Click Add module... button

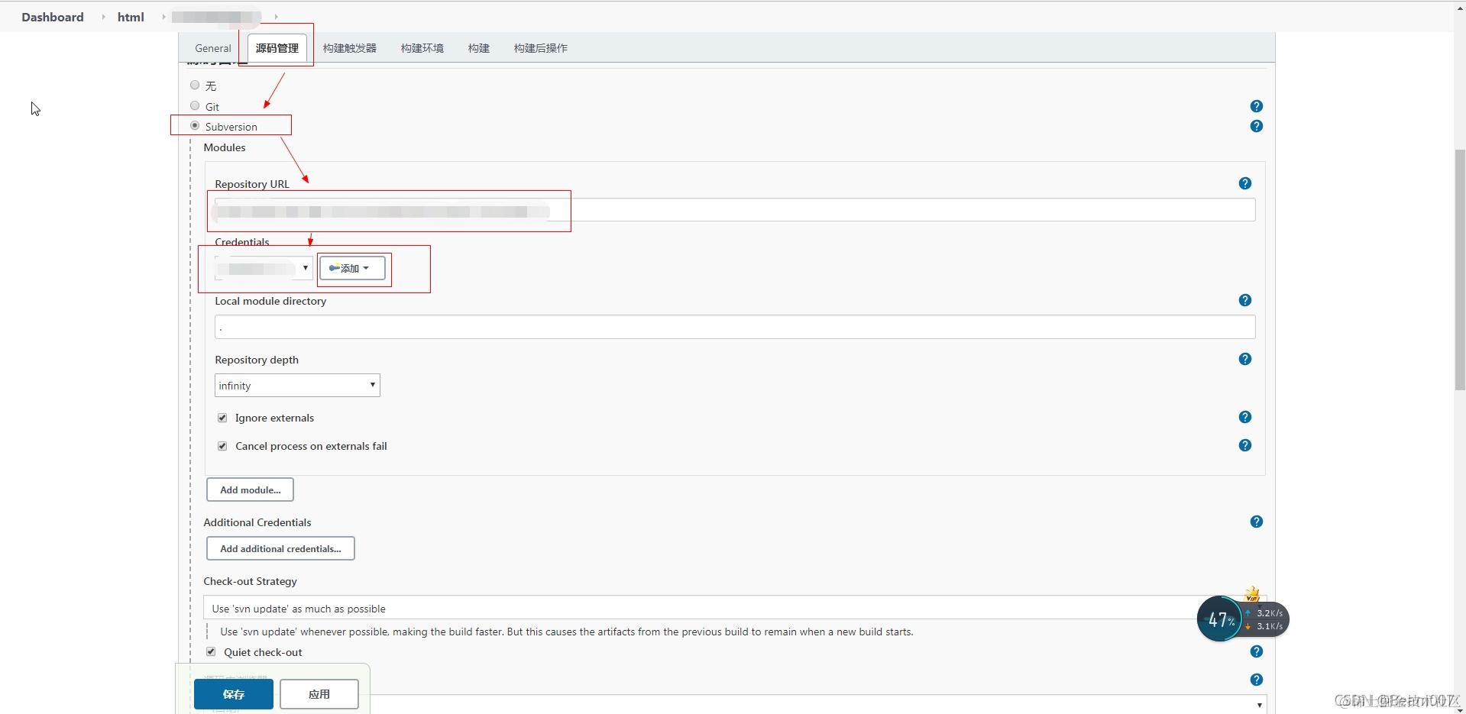pos(251,489)
